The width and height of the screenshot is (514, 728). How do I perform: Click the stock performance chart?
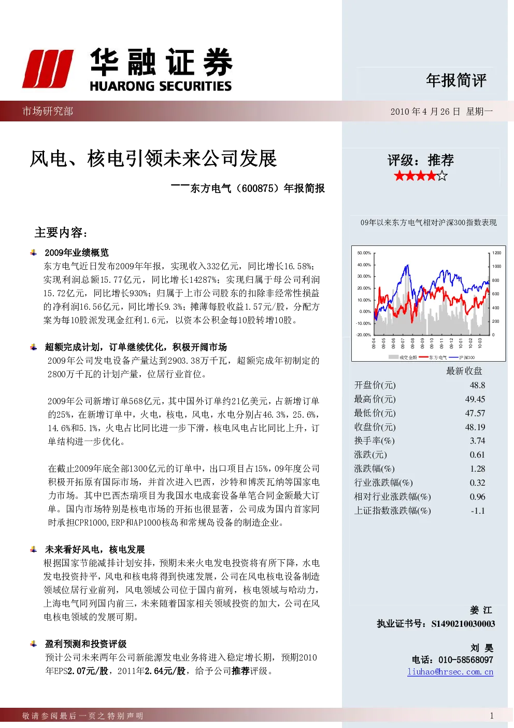point(429,304)
